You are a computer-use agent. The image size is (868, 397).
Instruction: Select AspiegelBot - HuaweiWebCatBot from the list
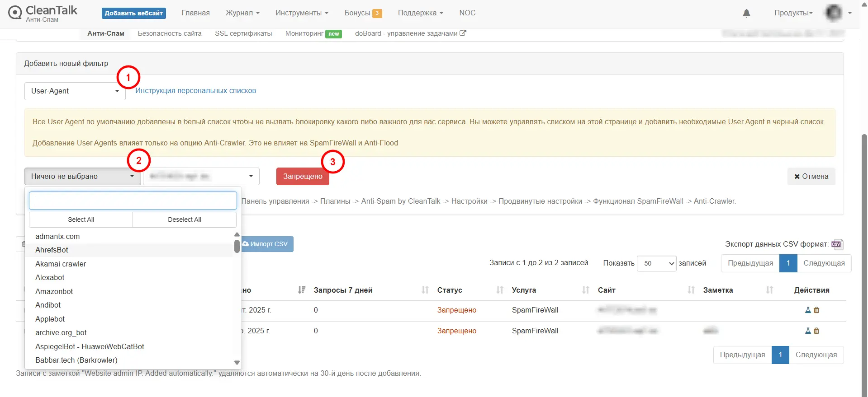(90, 347)
